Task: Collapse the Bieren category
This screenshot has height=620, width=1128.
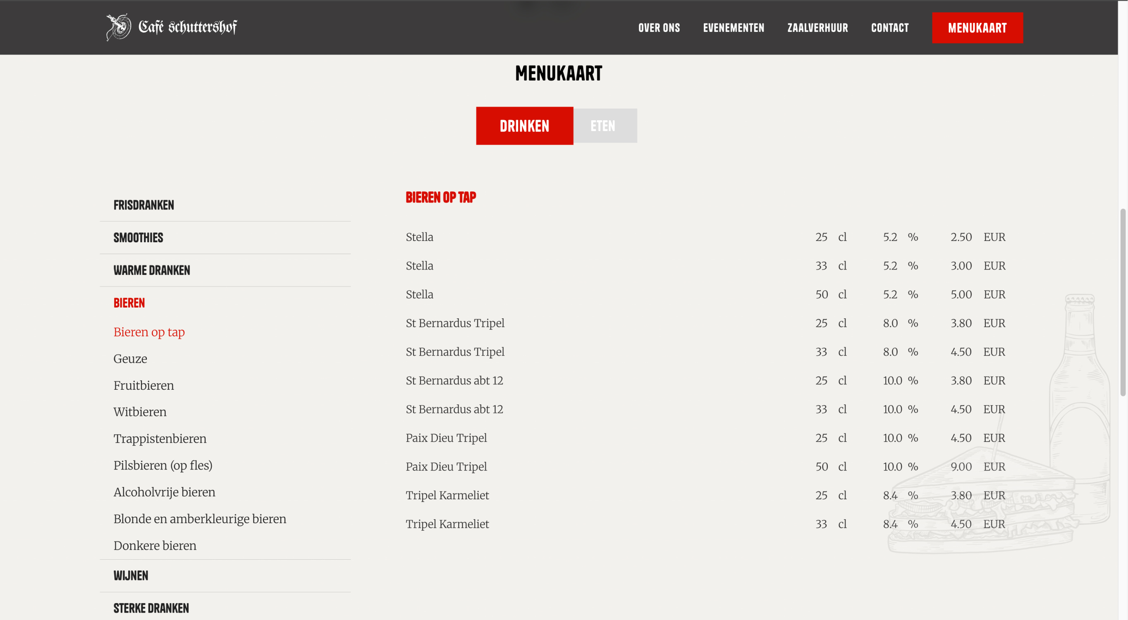Action: pyautogui.click(x=129, y=303)
